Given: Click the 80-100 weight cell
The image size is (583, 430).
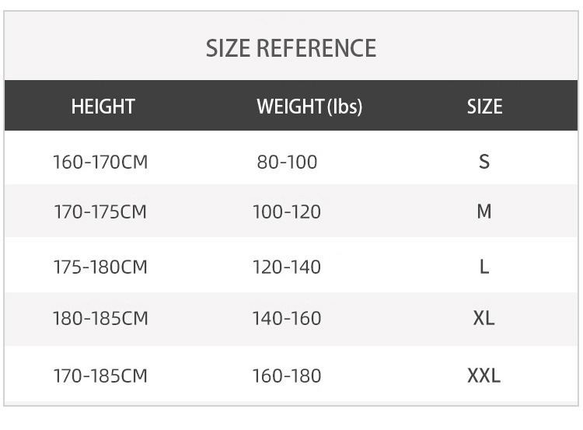Looking at the screenshot, I should (x=287, y=162).
